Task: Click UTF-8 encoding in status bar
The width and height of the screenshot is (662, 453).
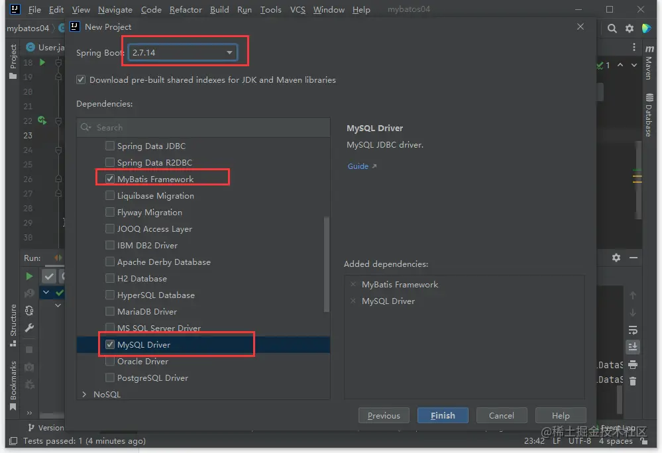Action: pos(580,441)
